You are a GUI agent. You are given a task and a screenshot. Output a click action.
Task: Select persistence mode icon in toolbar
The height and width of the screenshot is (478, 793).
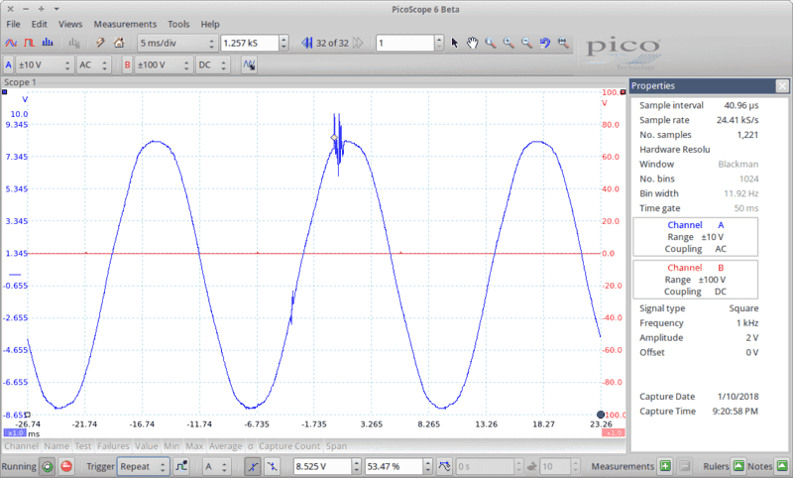pyautogui.click(x=28, y=44)
